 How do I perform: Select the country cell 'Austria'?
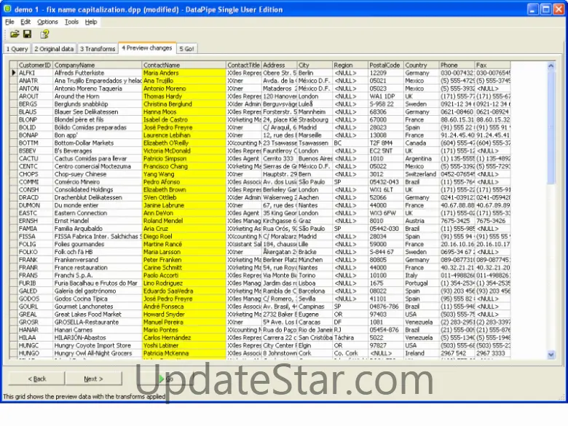[421, 221]
